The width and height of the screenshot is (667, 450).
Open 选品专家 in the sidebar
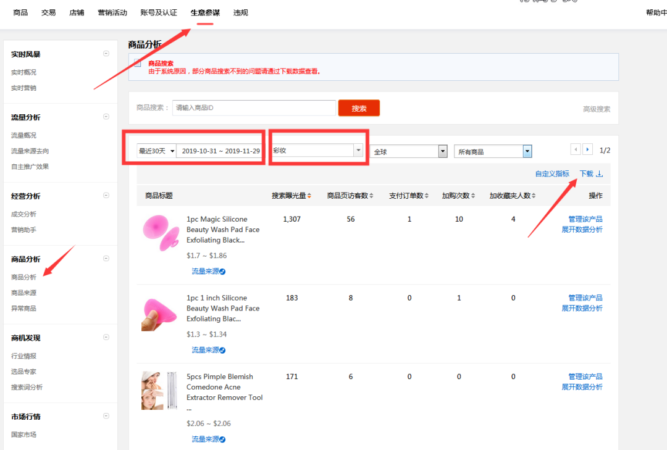click(x=24, y=372)
